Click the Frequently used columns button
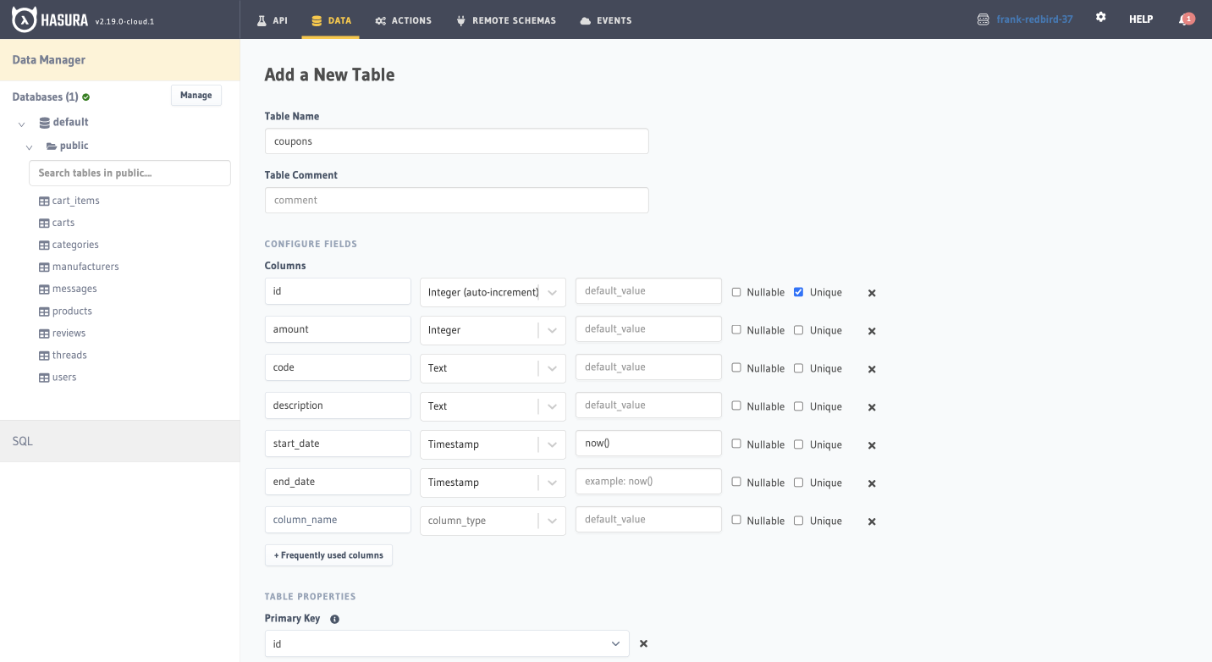This screenshot has width=1212, height=662. click(x=328, y=554)
